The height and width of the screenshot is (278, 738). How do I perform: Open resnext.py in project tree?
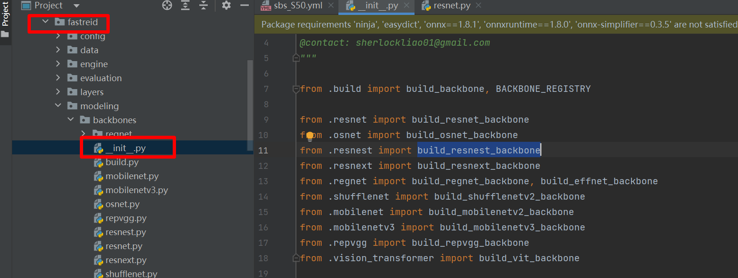tap(126, 260)
